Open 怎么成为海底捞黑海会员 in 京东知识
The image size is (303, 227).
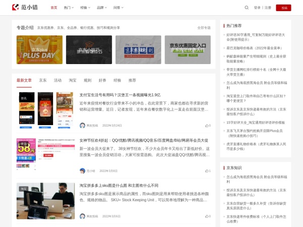257,179
